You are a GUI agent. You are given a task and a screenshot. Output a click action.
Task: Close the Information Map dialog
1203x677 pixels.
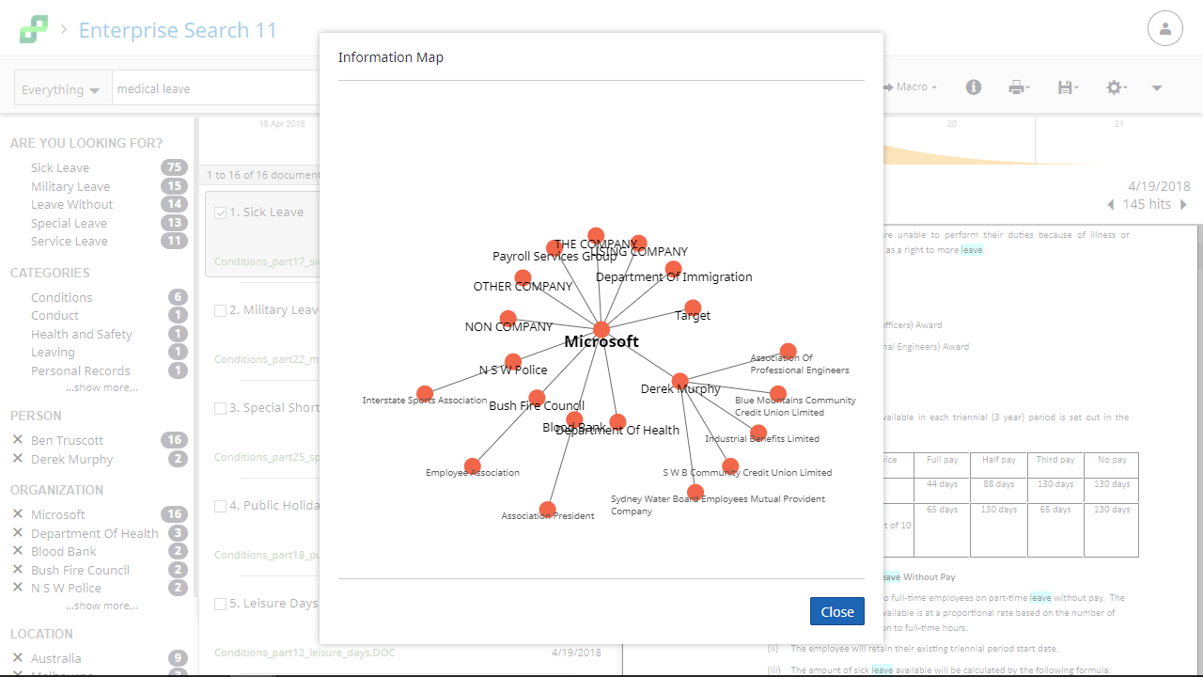pyautogui.click(x=836, y=611)
